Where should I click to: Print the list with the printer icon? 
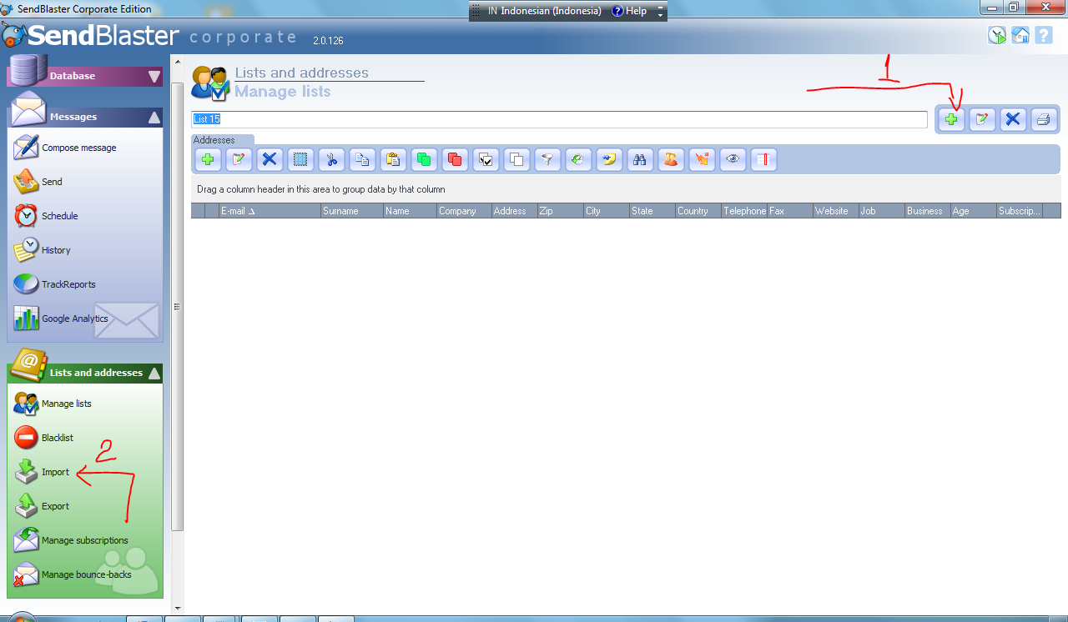click(1043, 119)
